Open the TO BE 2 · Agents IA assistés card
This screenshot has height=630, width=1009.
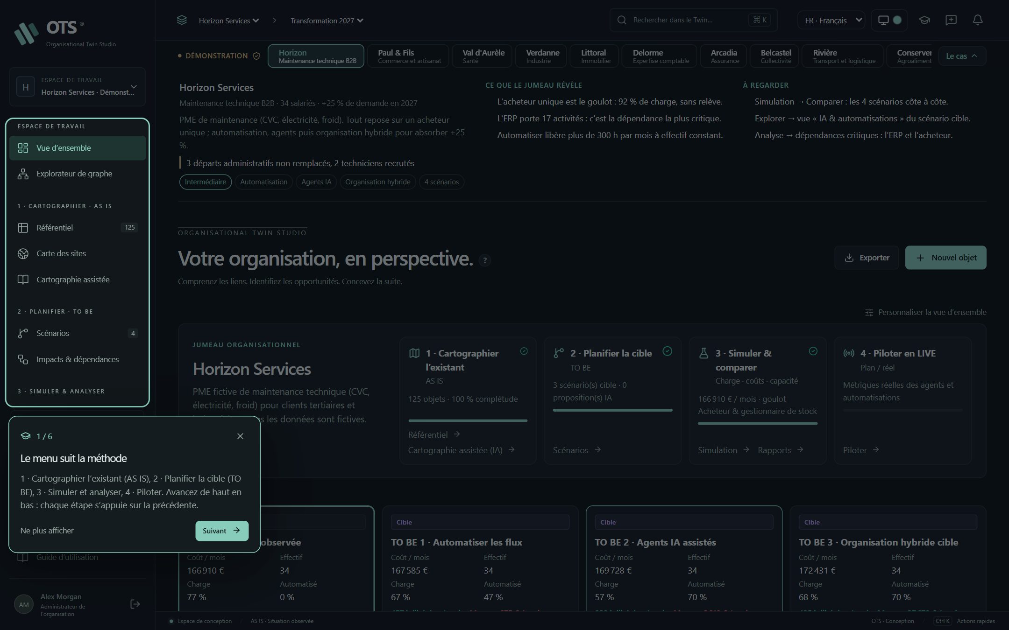coord(684,559)
